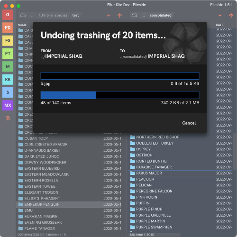Select the PEREGRINE FALCON folder
237x237 pixels.
[180, 191]
